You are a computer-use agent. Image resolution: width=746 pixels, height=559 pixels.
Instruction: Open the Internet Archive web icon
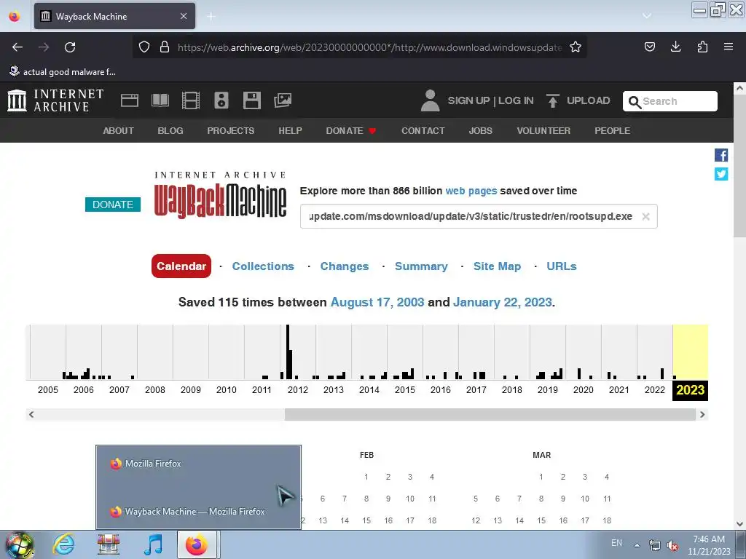(x=130, y=100)
